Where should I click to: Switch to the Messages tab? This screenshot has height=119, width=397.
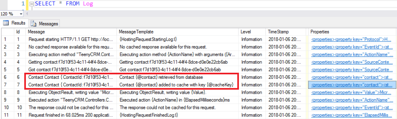tap(44, 24)
